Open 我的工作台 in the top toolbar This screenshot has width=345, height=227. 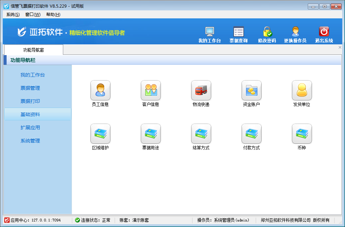tap(210, 35)
